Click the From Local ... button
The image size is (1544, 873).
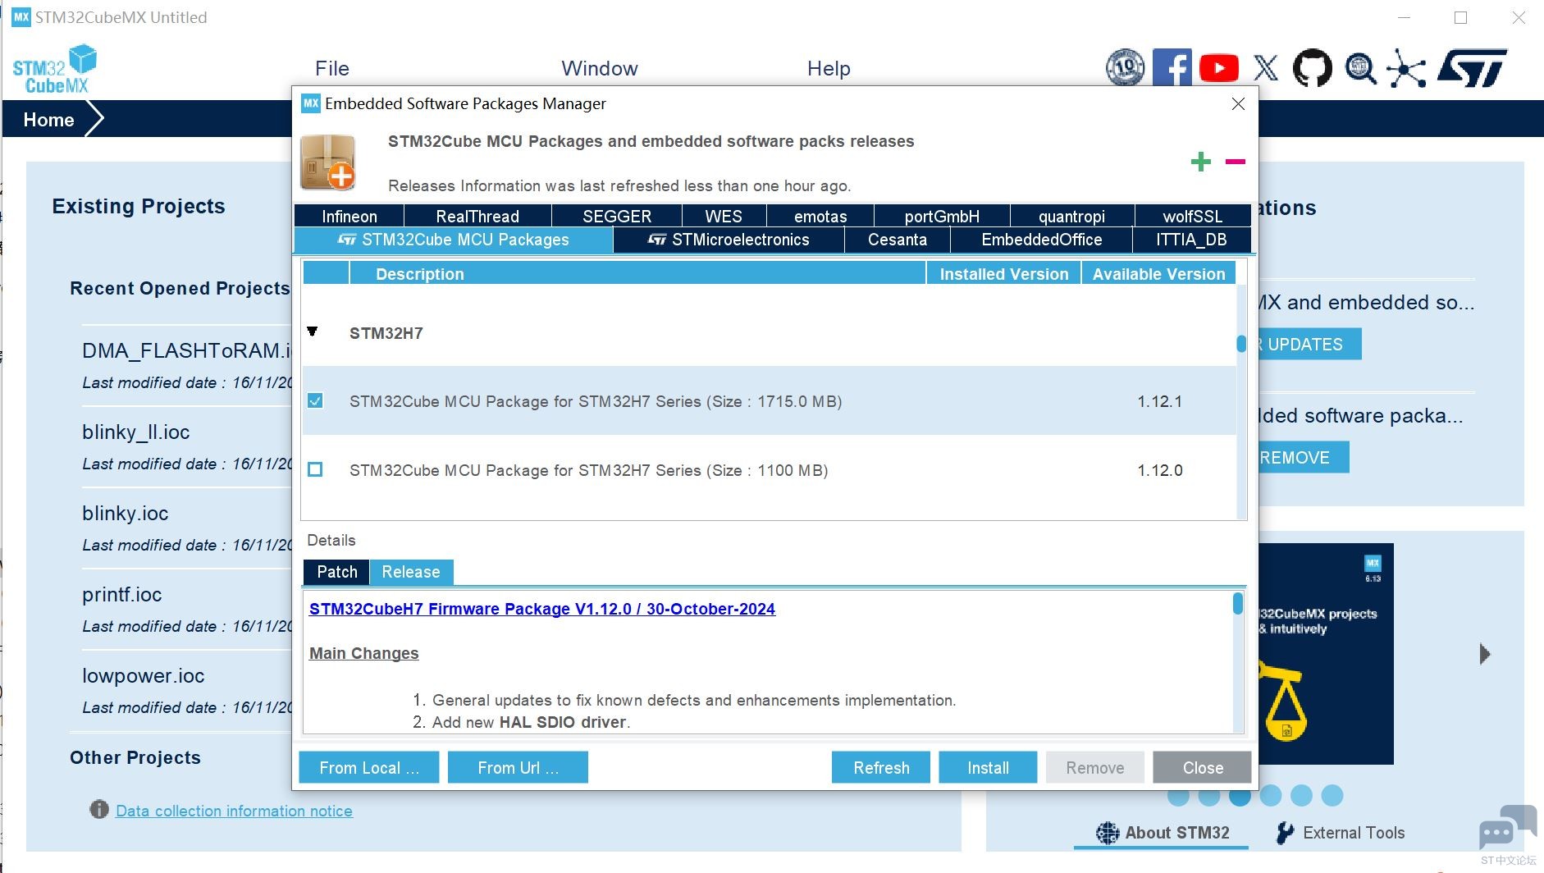(369, 767)
